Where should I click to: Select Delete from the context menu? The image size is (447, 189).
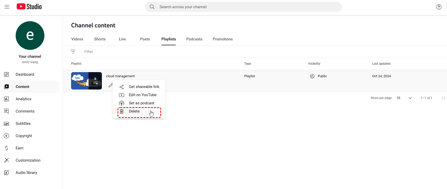tap(134, 111)
